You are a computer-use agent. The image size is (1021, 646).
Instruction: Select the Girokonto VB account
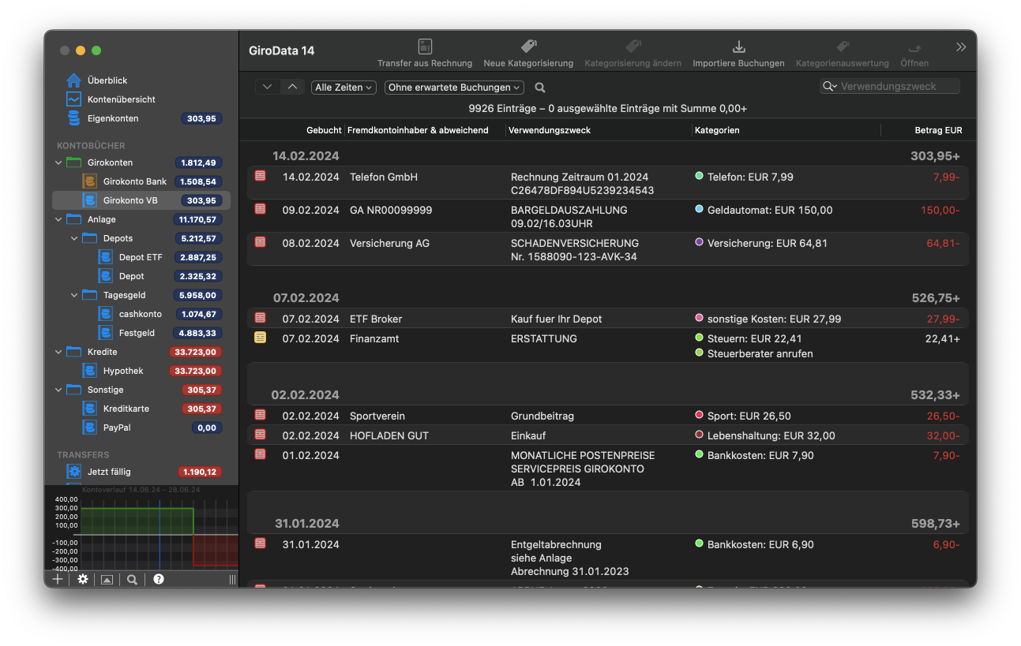141,200
